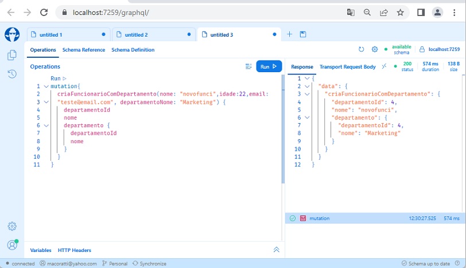Open the sidebar Settings gear
466x268 pixels.
(x=12, y=226)
